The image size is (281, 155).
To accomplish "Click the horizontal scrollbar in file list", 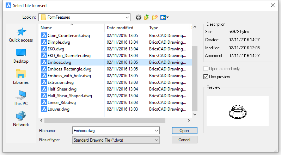I will pos(102,120).
